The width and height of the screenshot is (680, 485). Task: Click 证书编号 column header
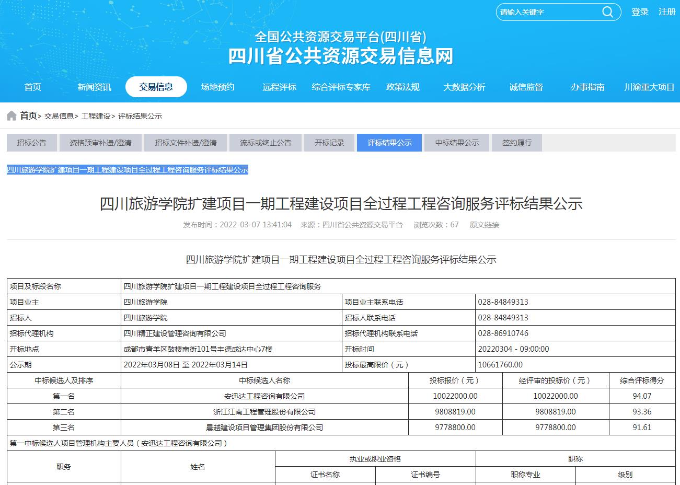pyautogui.click(x=425, y=475)
